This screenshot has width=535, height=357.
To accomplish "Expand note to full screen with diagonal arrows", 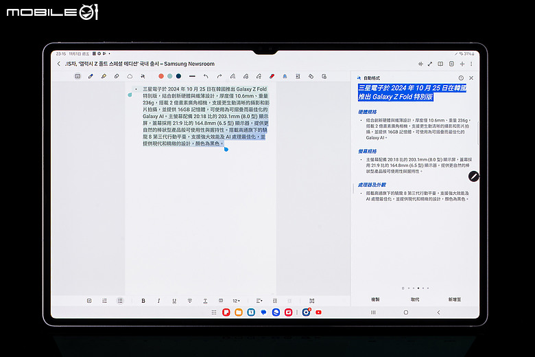I will click(430, 64).
